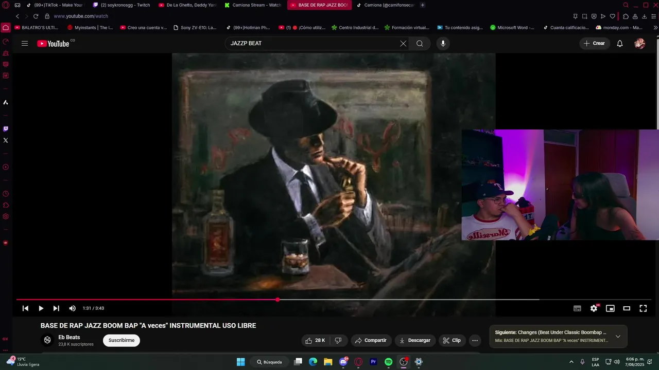The image size is (659, 370).
Task: Enter fullscreen mode
Action: coord(643,308)
